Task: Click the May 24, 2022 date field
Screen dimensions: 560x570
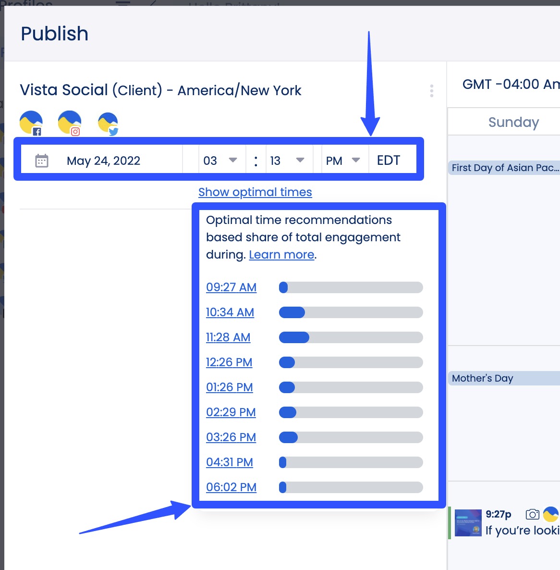Action: (x=103, y=161)
